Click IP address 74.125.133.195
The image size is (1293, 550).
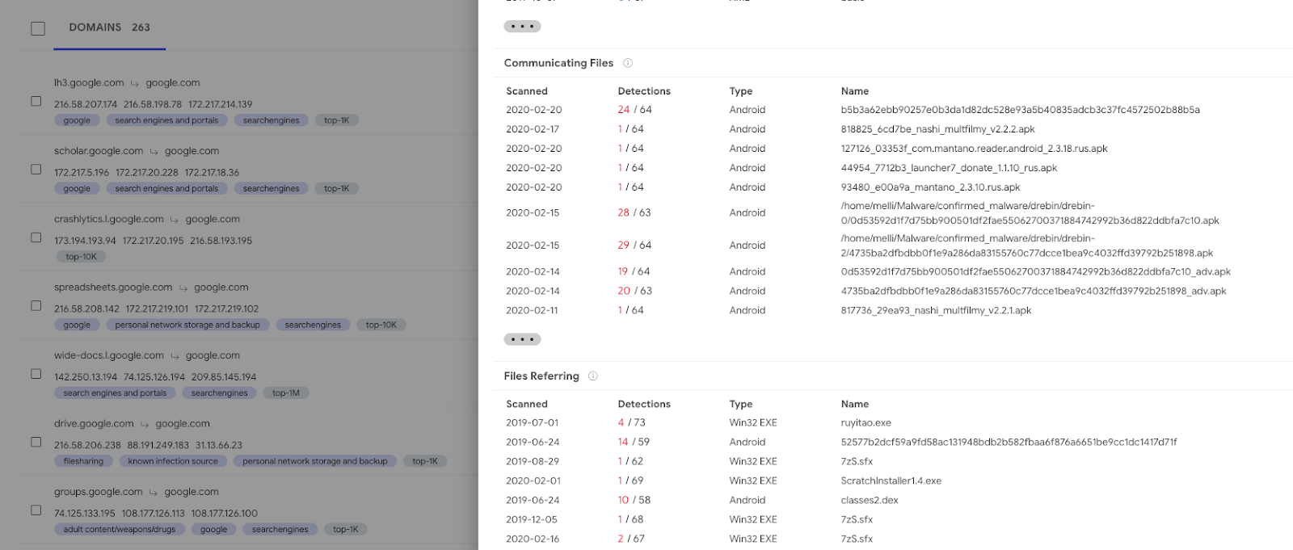point(85,514)
